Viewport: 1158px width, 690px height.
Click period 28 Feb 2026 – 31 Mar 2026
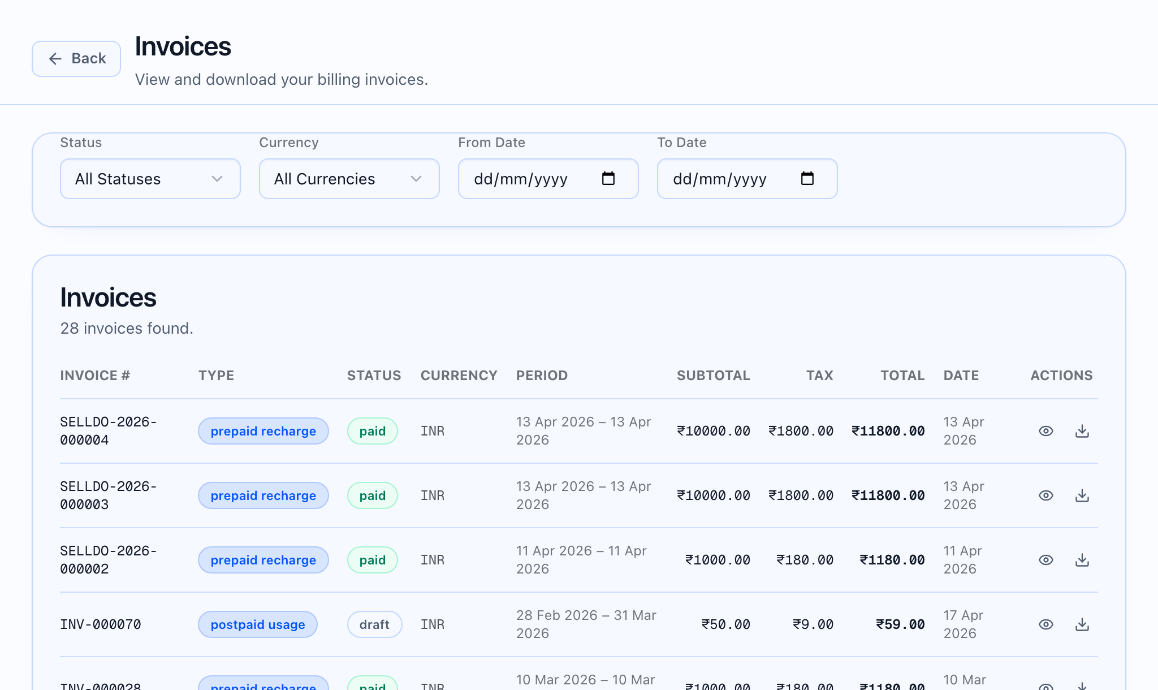click(x=586, y=624)
